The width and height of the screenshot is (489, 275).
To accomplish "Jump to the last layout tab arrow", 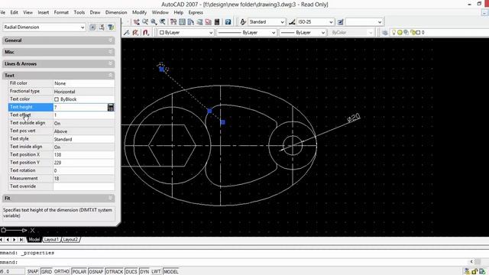I will click(x=21, y=239).
